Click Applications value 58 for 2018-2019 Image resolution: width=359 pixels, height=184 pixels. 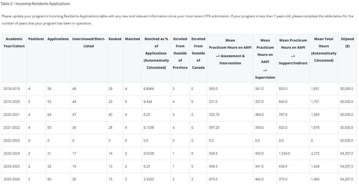point(49,89)
